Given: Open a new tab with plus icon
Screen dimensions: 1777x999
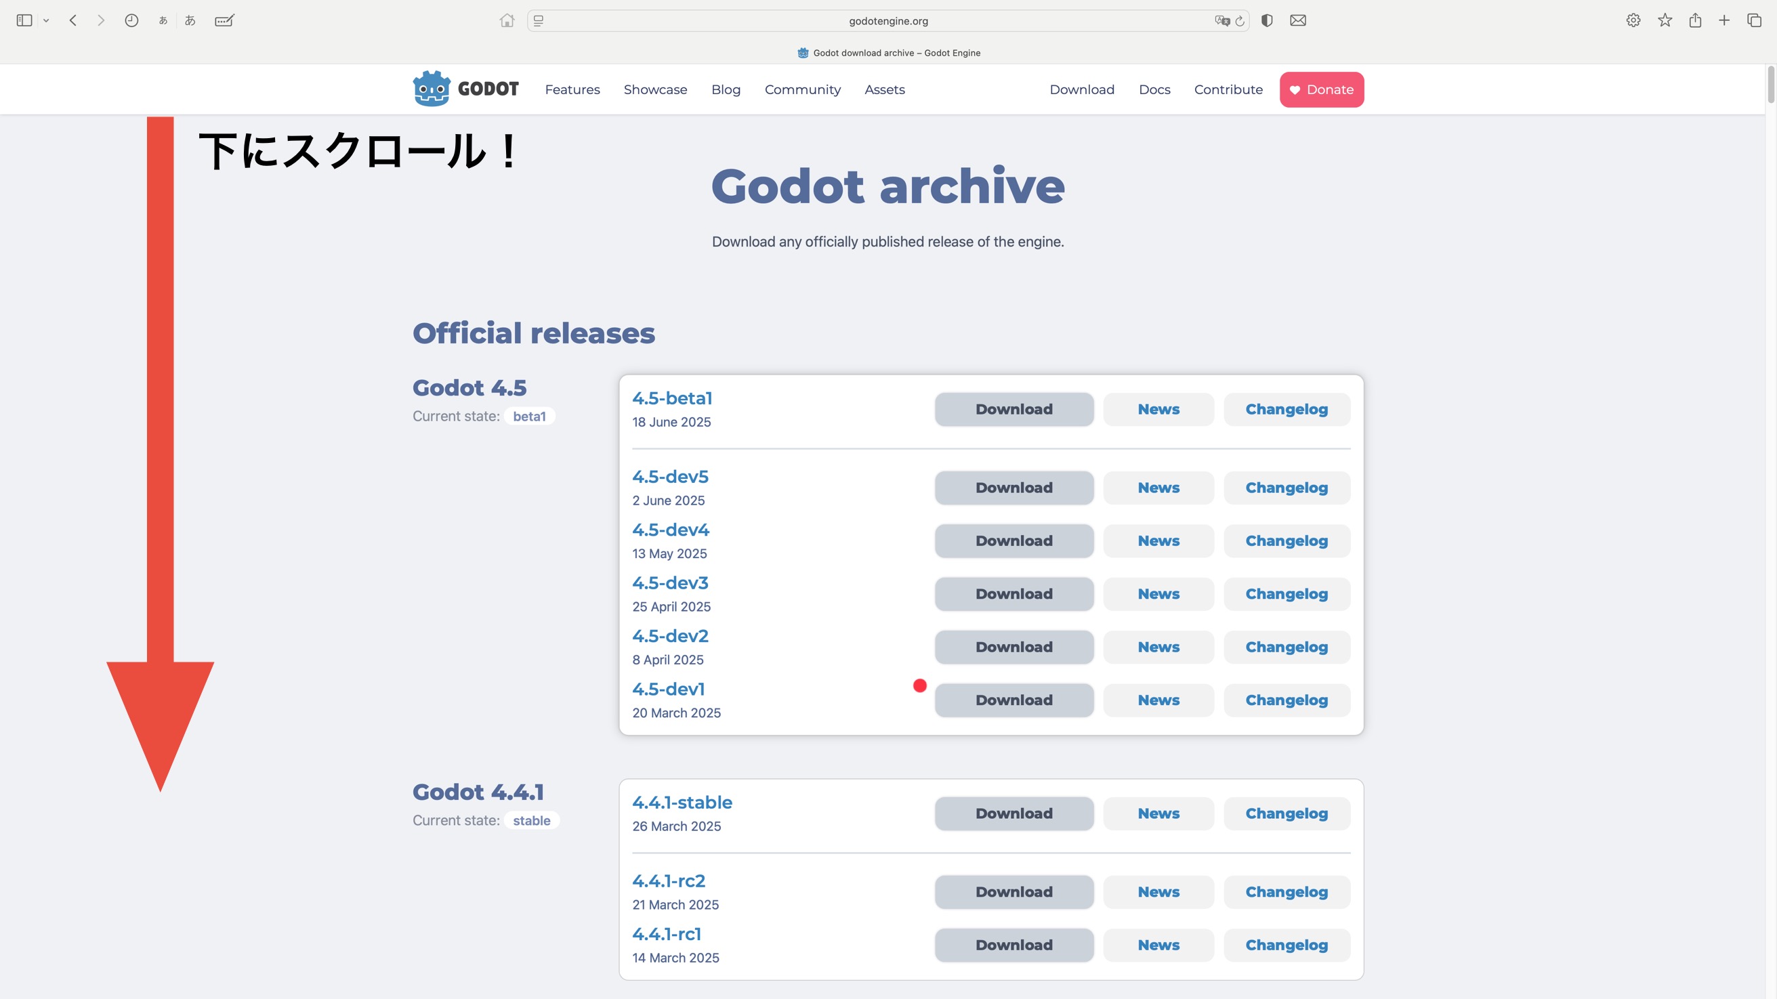Looking at the screenshot, I should (x=1724, y=21).
